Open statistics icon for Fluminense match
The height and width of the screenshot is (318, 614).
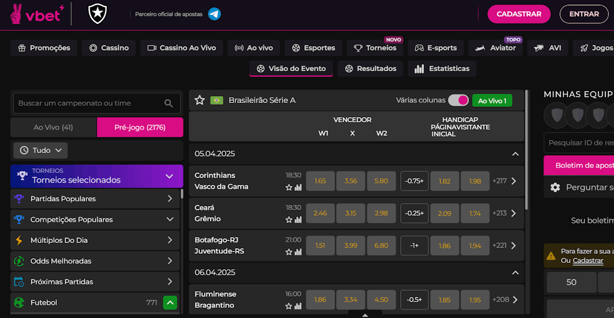(x=298, y=306)
